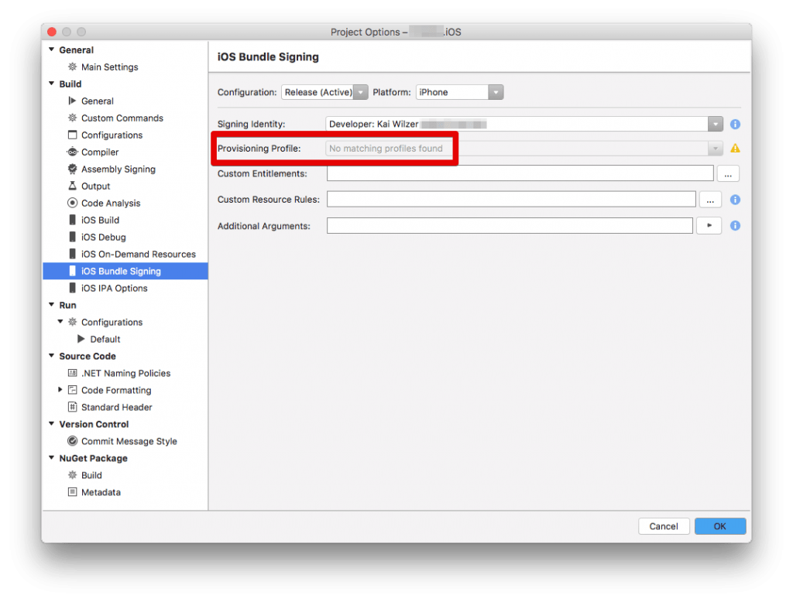793x602 pixels.
Task: Click iOS IPA Options phone icon
Action: [72, 288]
